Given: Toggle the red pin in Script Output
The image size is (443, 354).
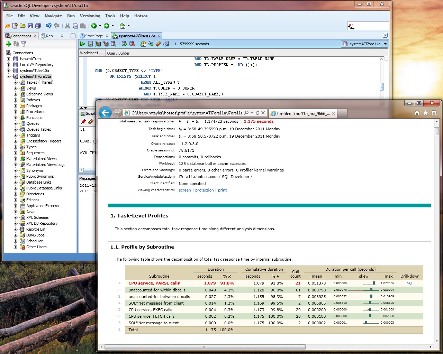Looking at the screenshot, I should [x=83, y=122].
